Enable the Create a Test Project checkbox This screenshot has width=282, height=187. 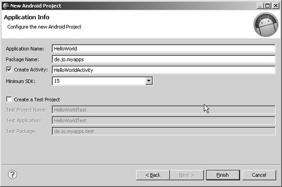9,99
